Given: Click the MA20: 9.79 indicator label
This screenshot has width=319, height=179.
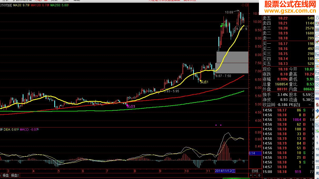Looking at the screenshot, I should pyautogui.click(x=21, y=5).
